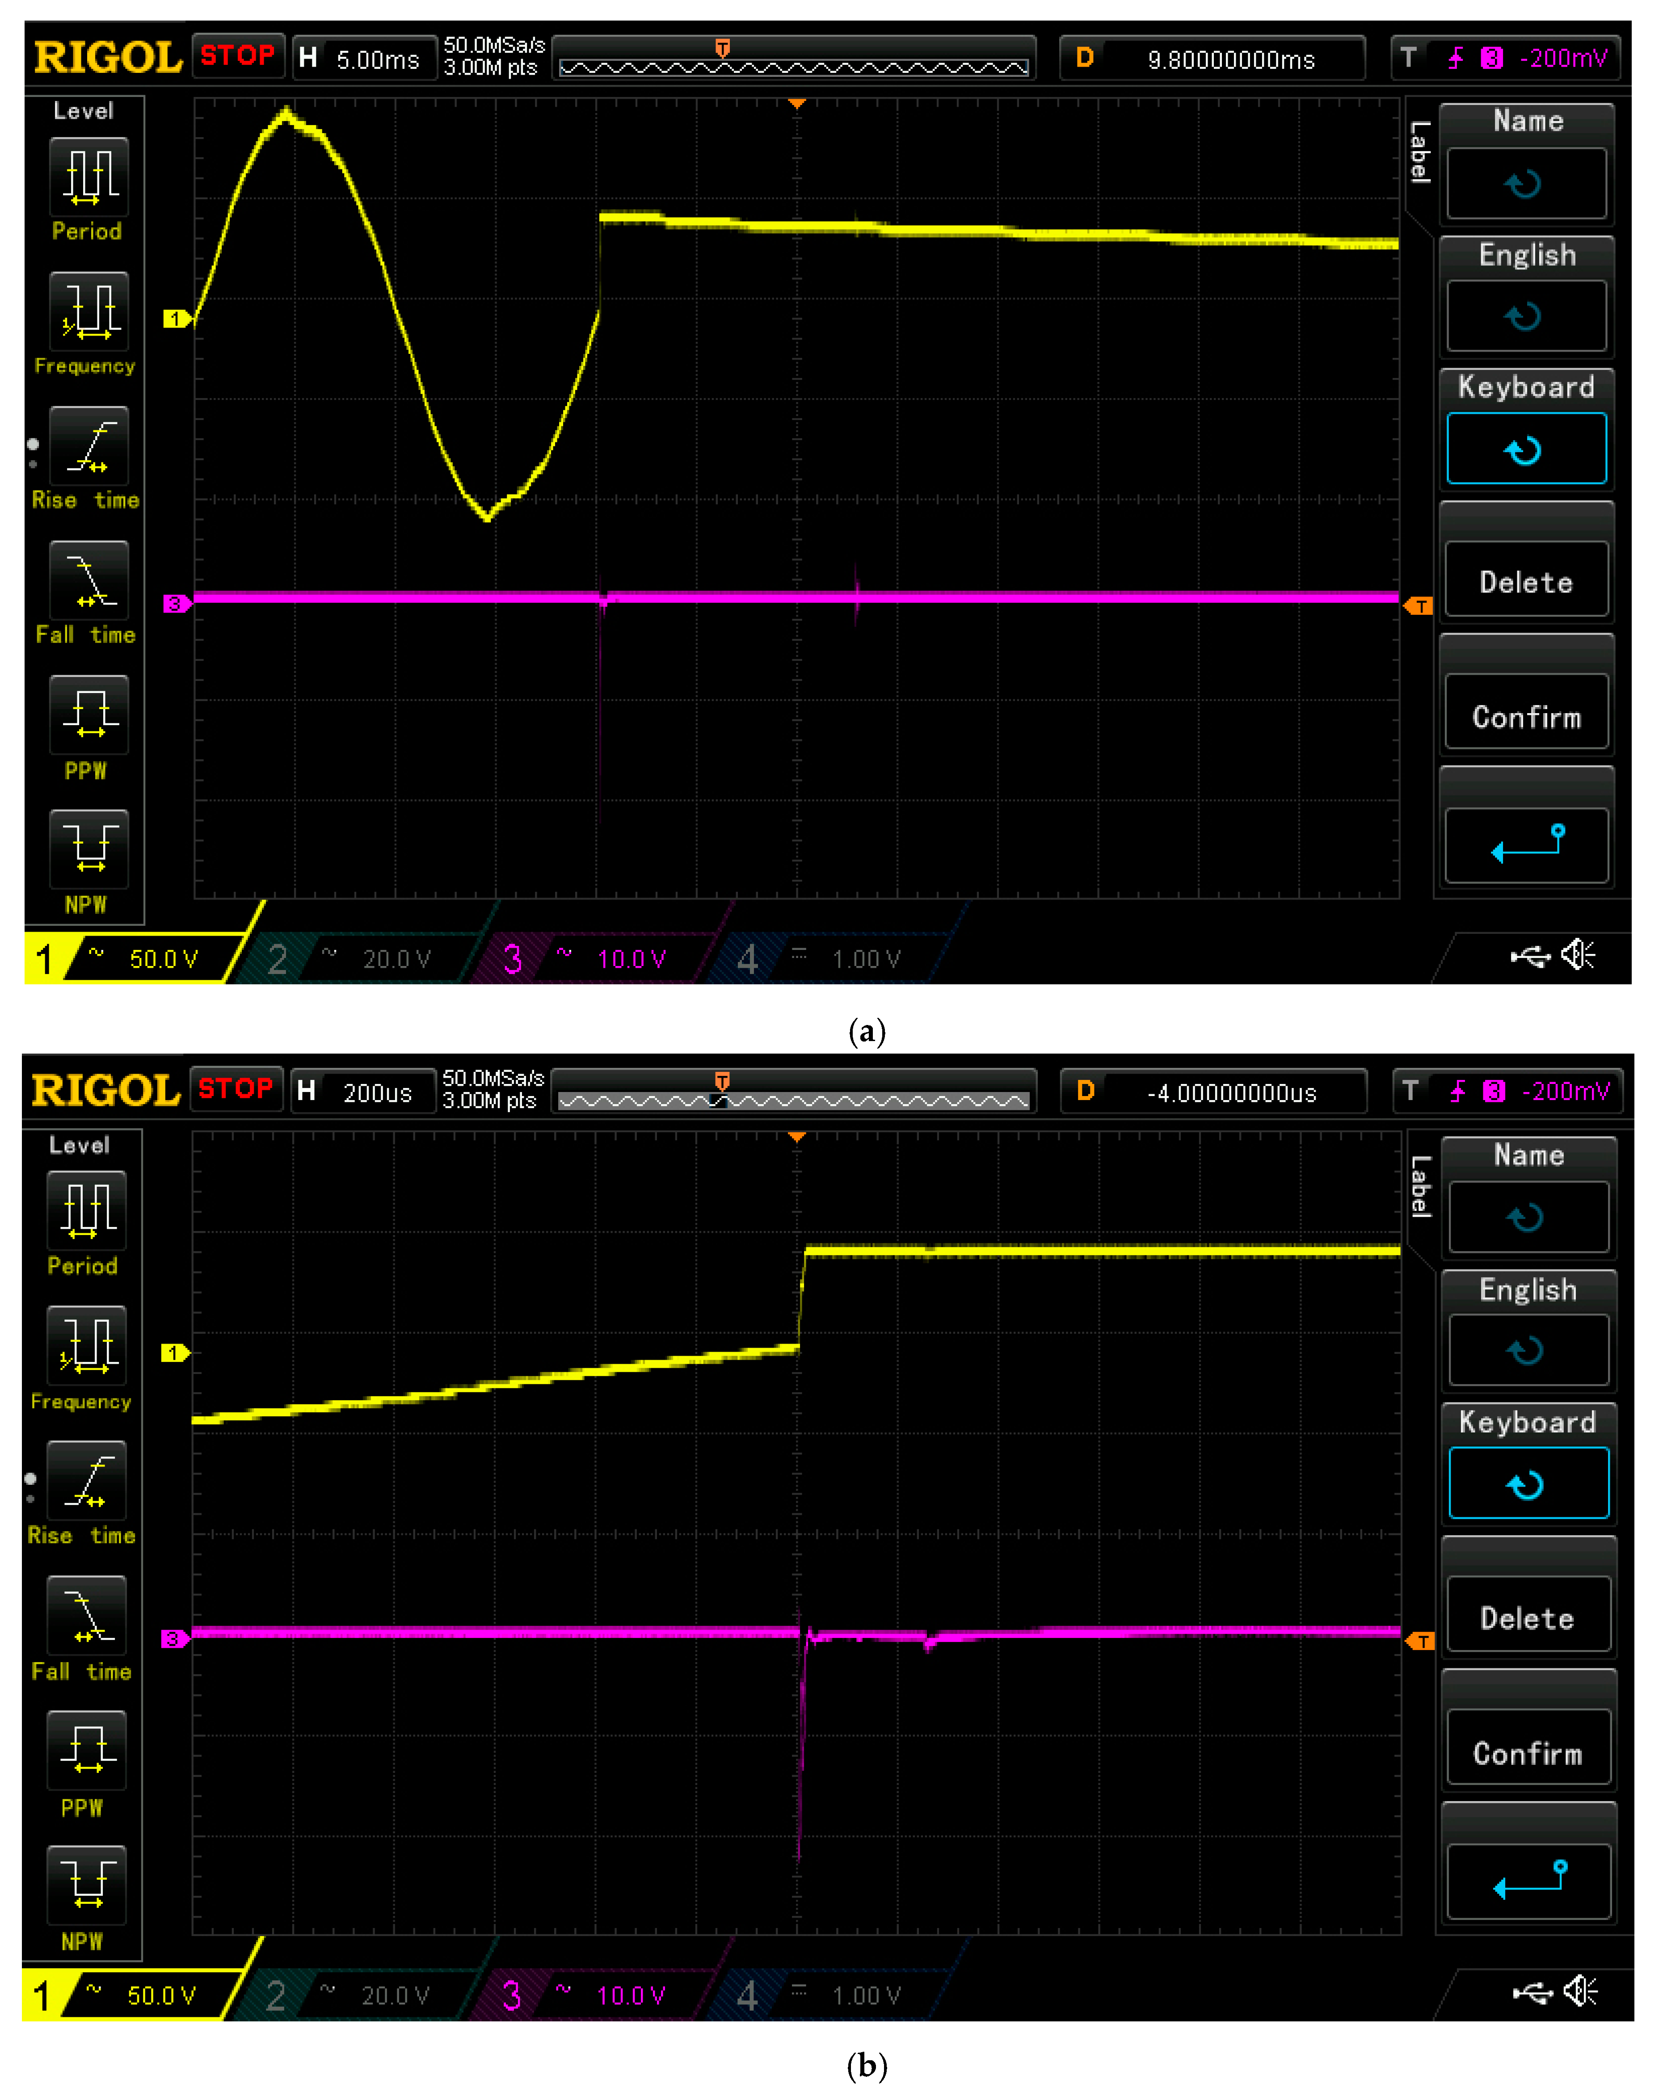Select Frequency measurement icon in 5.00ms capture

pyautogui.click(x=88, y=311)
